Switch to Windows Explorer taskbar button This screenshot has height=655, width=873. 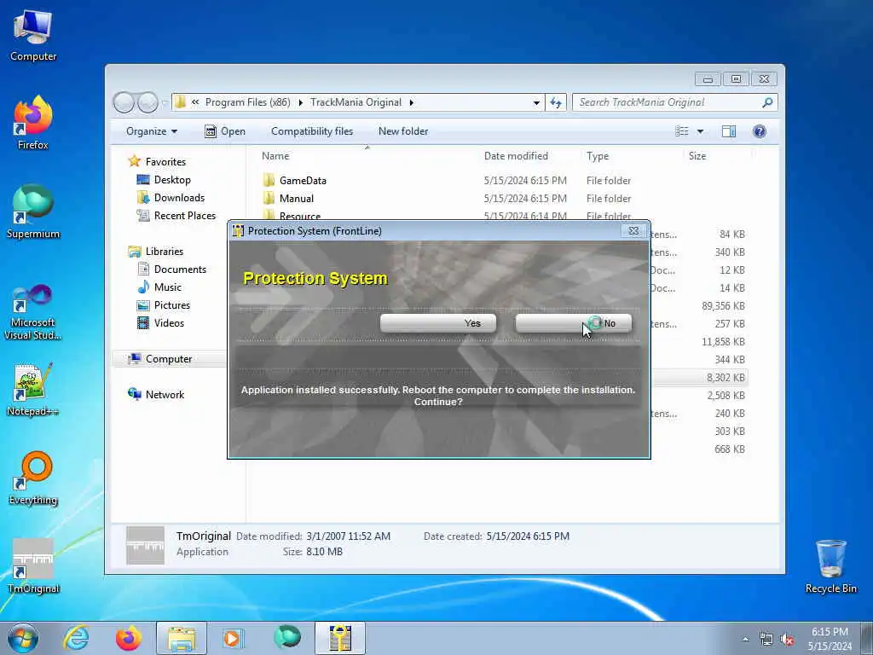click(x=182, y=638)
